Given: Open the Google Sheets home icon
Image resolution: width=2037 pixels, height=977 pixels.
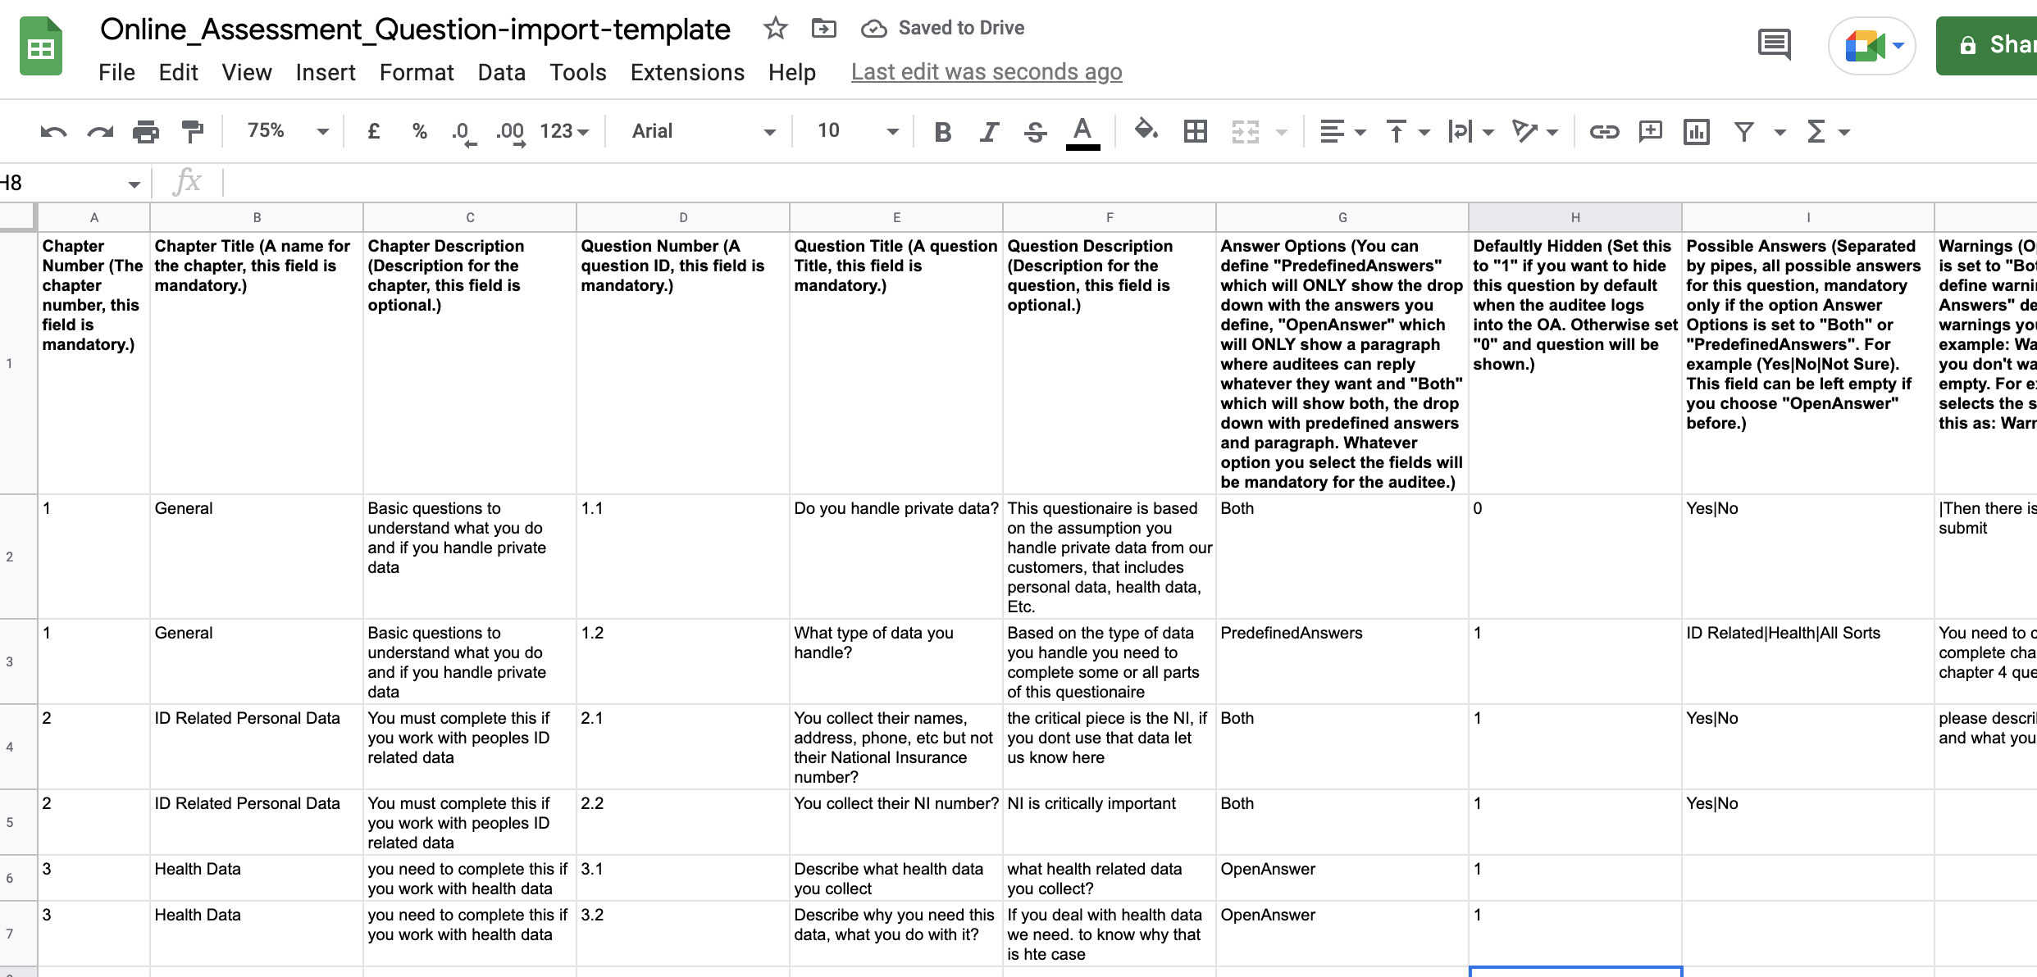Looking at the screenshot, I should pyautogui.click(x=41, y=47).
